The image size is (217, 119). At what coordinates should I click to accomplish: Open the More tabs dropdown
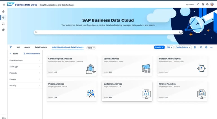click(91, 48)
